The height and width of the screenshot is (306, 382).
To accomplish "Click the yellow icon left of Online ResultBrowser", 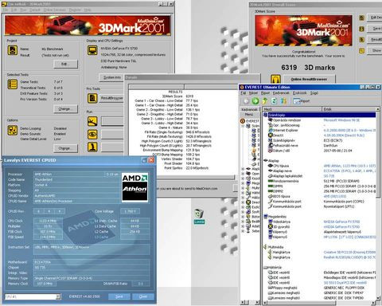I will point(275,79).
